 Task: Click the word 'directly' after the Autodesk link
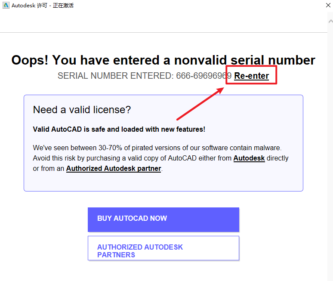point(277,158)
